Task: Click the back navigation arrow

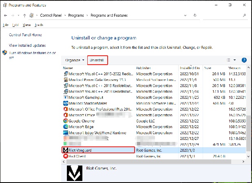Action: tap(5, 15)
